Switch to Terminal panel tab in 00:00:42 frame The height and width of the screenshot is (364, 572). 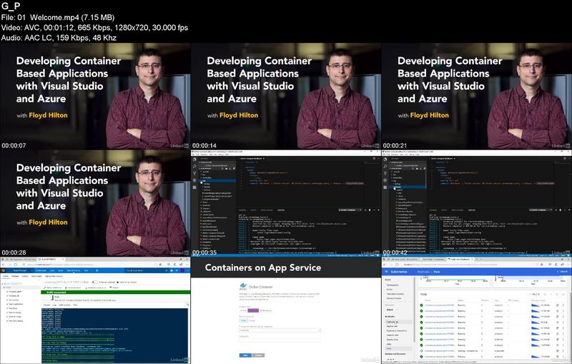click(471, 210)
